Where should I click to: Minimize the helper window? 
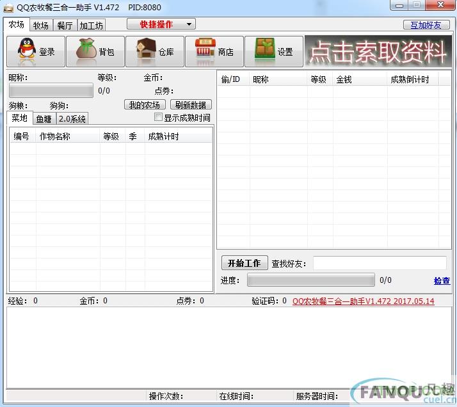[399, 6]
